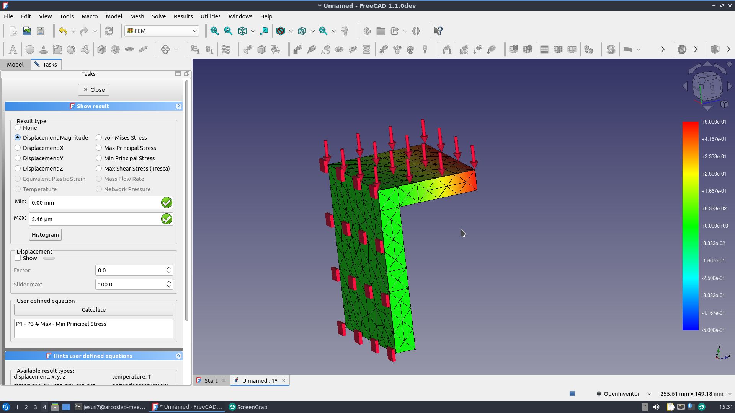Increase the Slider max value stepper
This screenshot has height=413, width=735.
pyautogui.click(x=169, y=282)
